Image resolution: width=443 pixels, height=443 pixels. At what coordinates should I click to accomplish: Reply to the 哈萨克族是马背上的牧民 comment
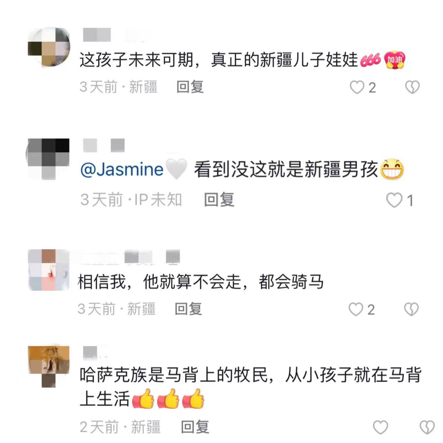tap(195, 427)
